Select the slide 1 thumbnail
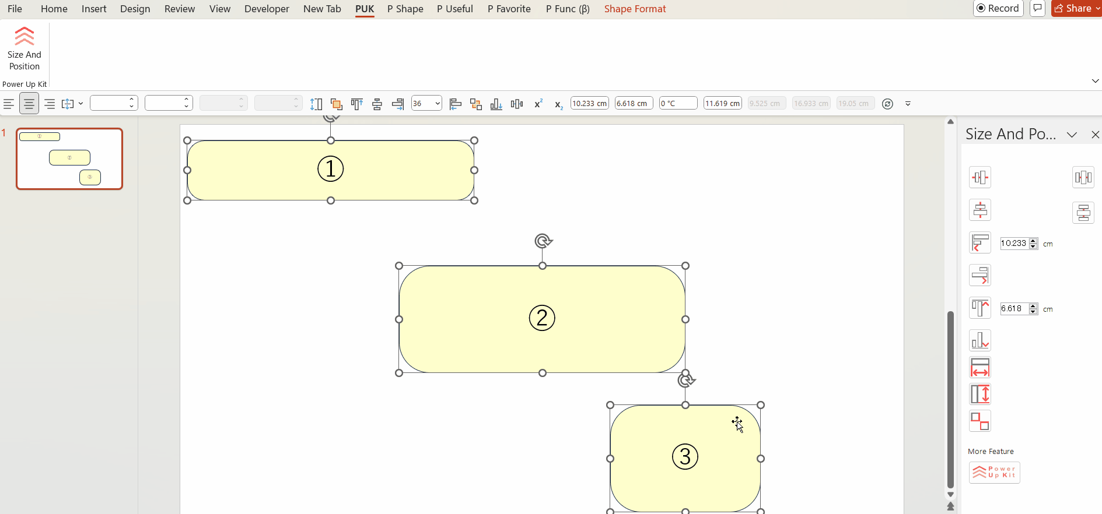The height and width of the screenshot is (514, 1102). coord(69,159)
